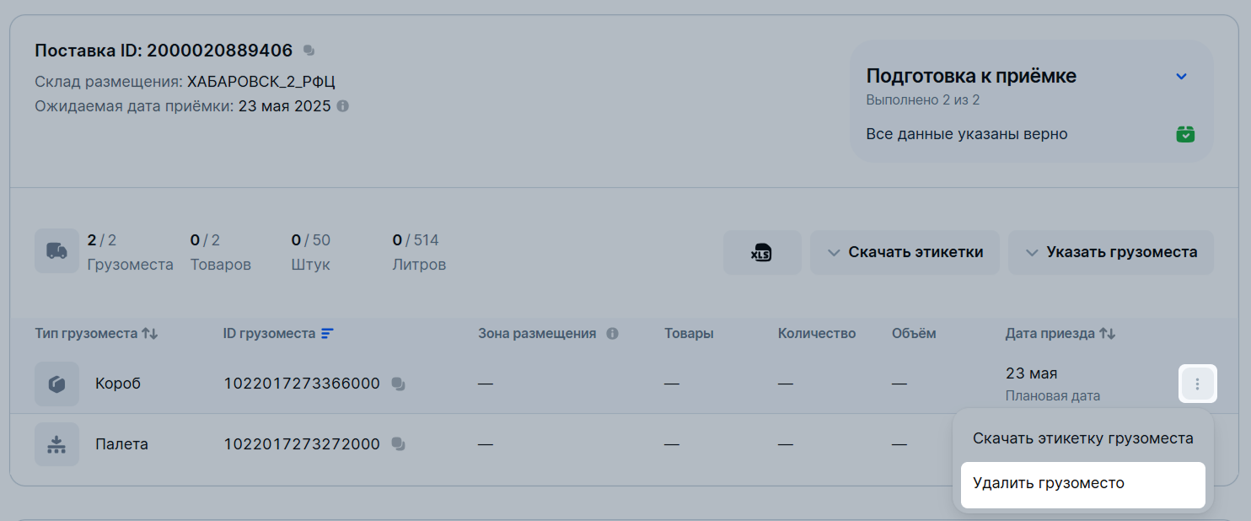Copy the supply ID 2000020889406
Viewport: 1251px width, 521px height.
click(x=309, y=51)
